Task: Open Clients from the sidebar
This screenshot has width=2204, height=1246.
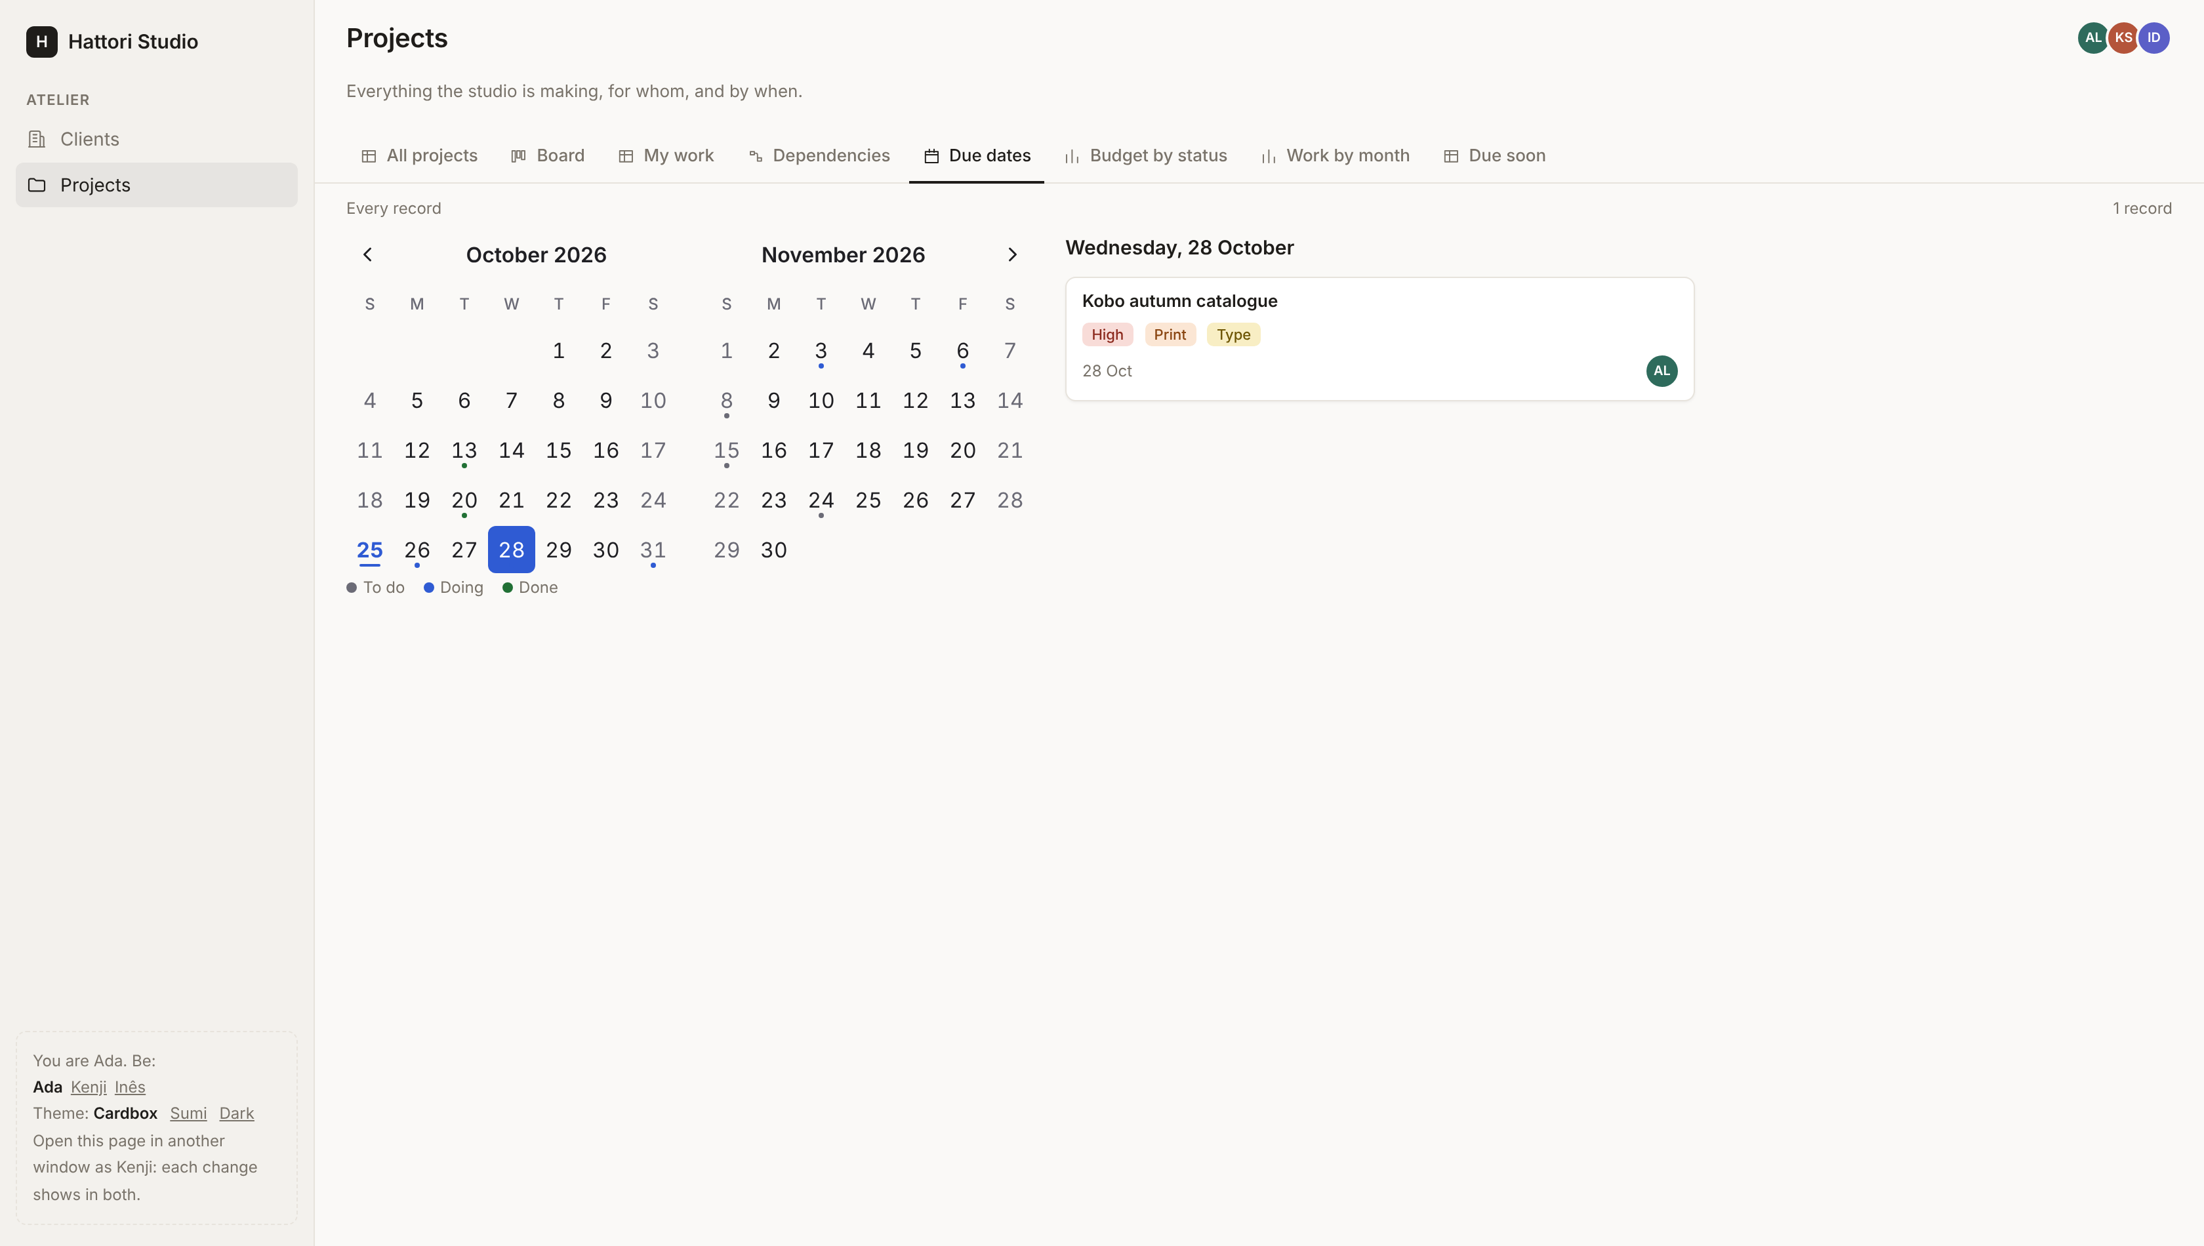Action: pyautogui.click(x=157, y=138)
